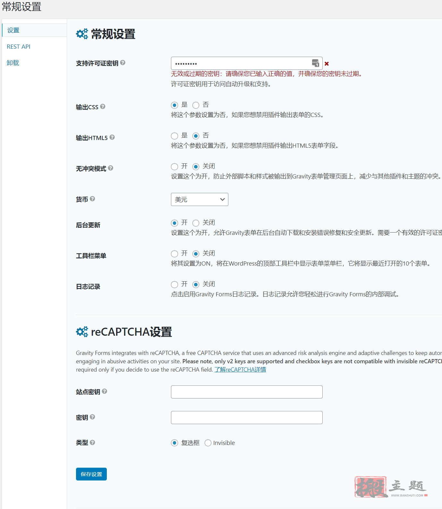Click the red invalid-key X icon
This screenshot has height=509, width=442.
point(327,64)
